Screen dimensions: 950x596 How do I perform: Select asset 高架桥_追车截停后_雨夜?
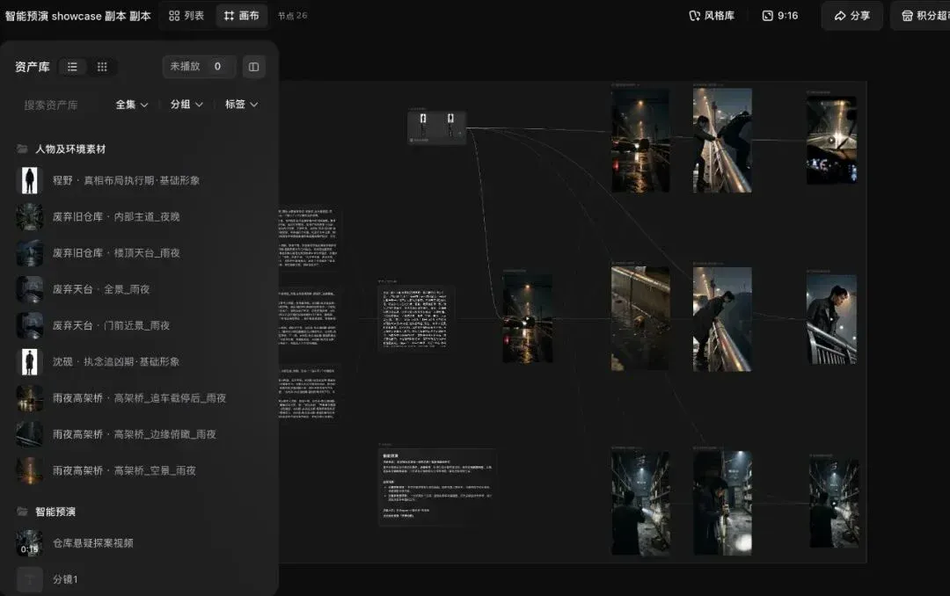[138, 398]
